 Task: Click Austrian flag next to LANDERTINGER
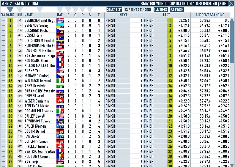pyautogui.click(x=60, y=50)
